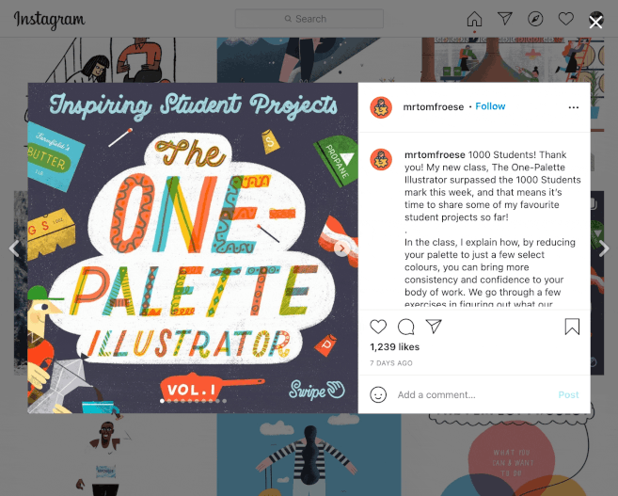Viewport: 618px width, 496px height.
Task: Open the three-dot post options menu
Action: click(574, 107)
